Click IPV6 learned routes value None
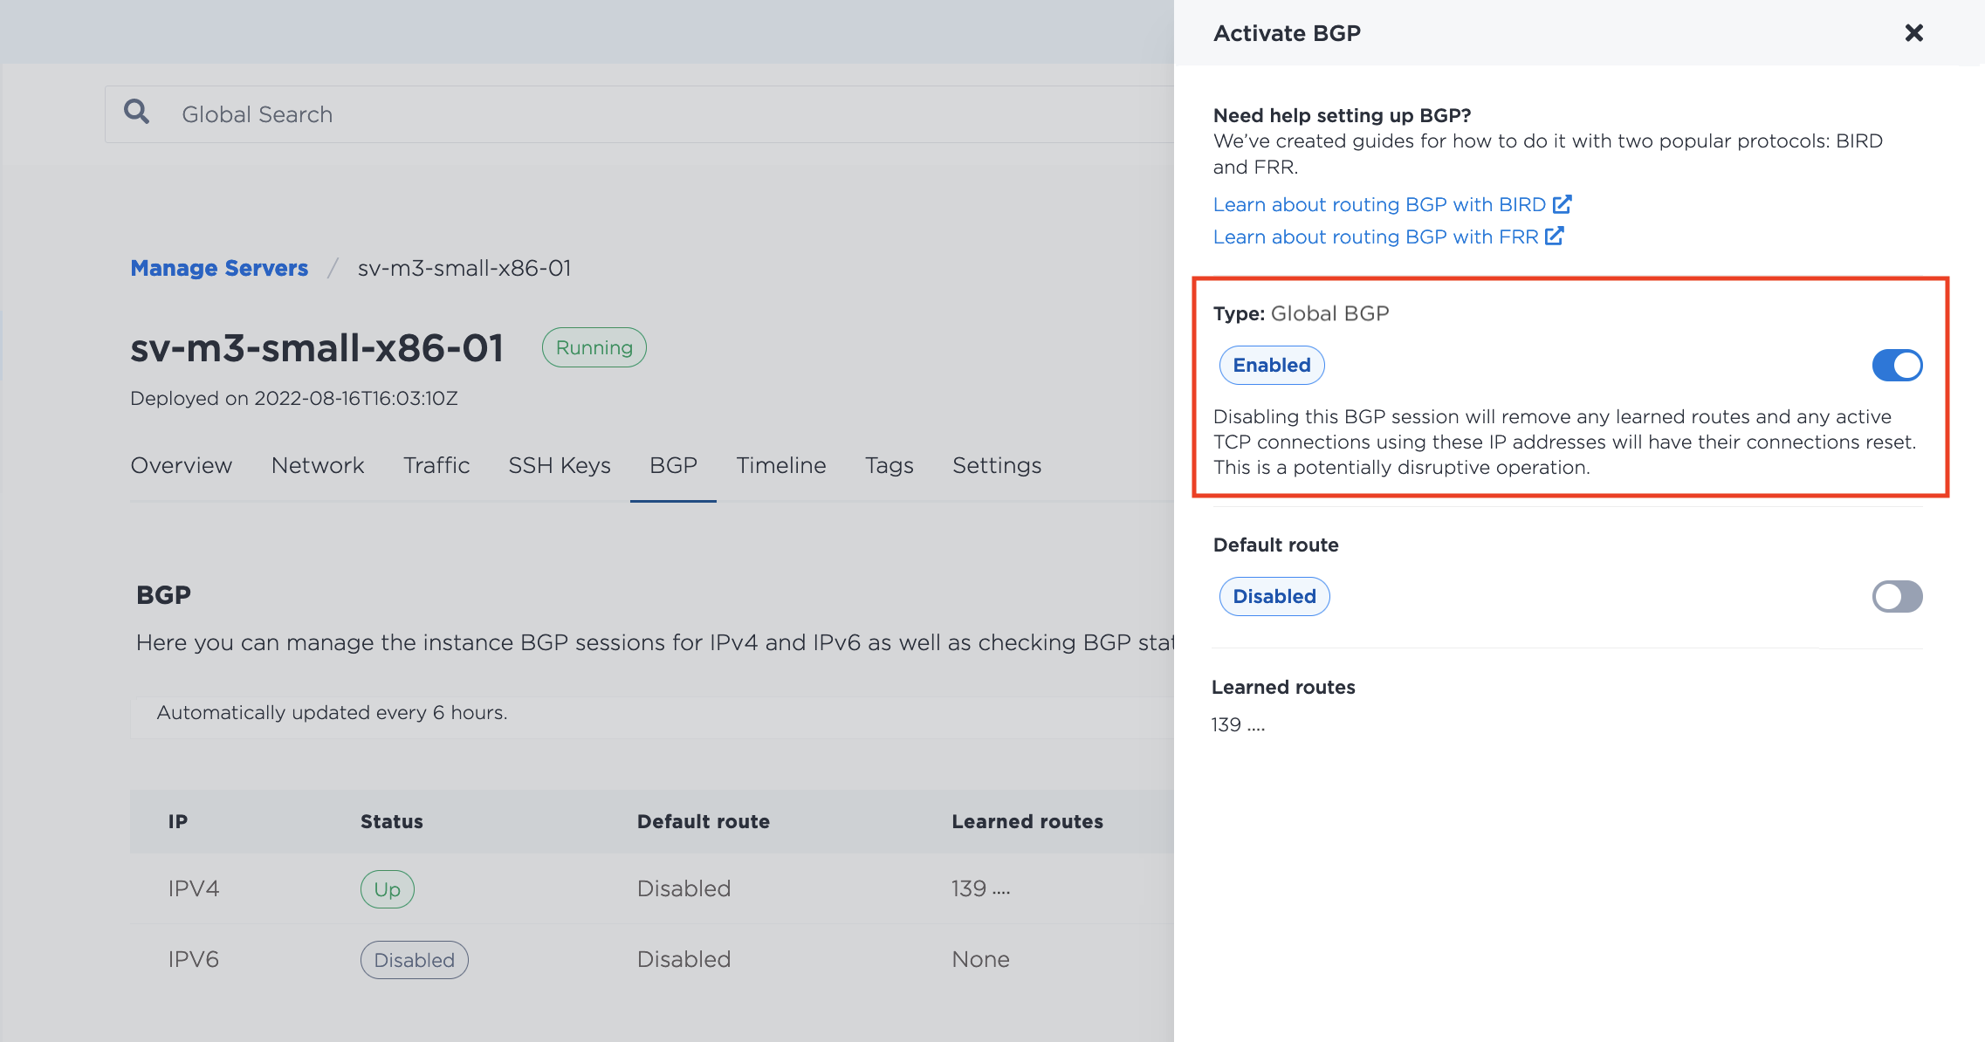Screen dimensions: 1985x1042 (x=981, y=959)
